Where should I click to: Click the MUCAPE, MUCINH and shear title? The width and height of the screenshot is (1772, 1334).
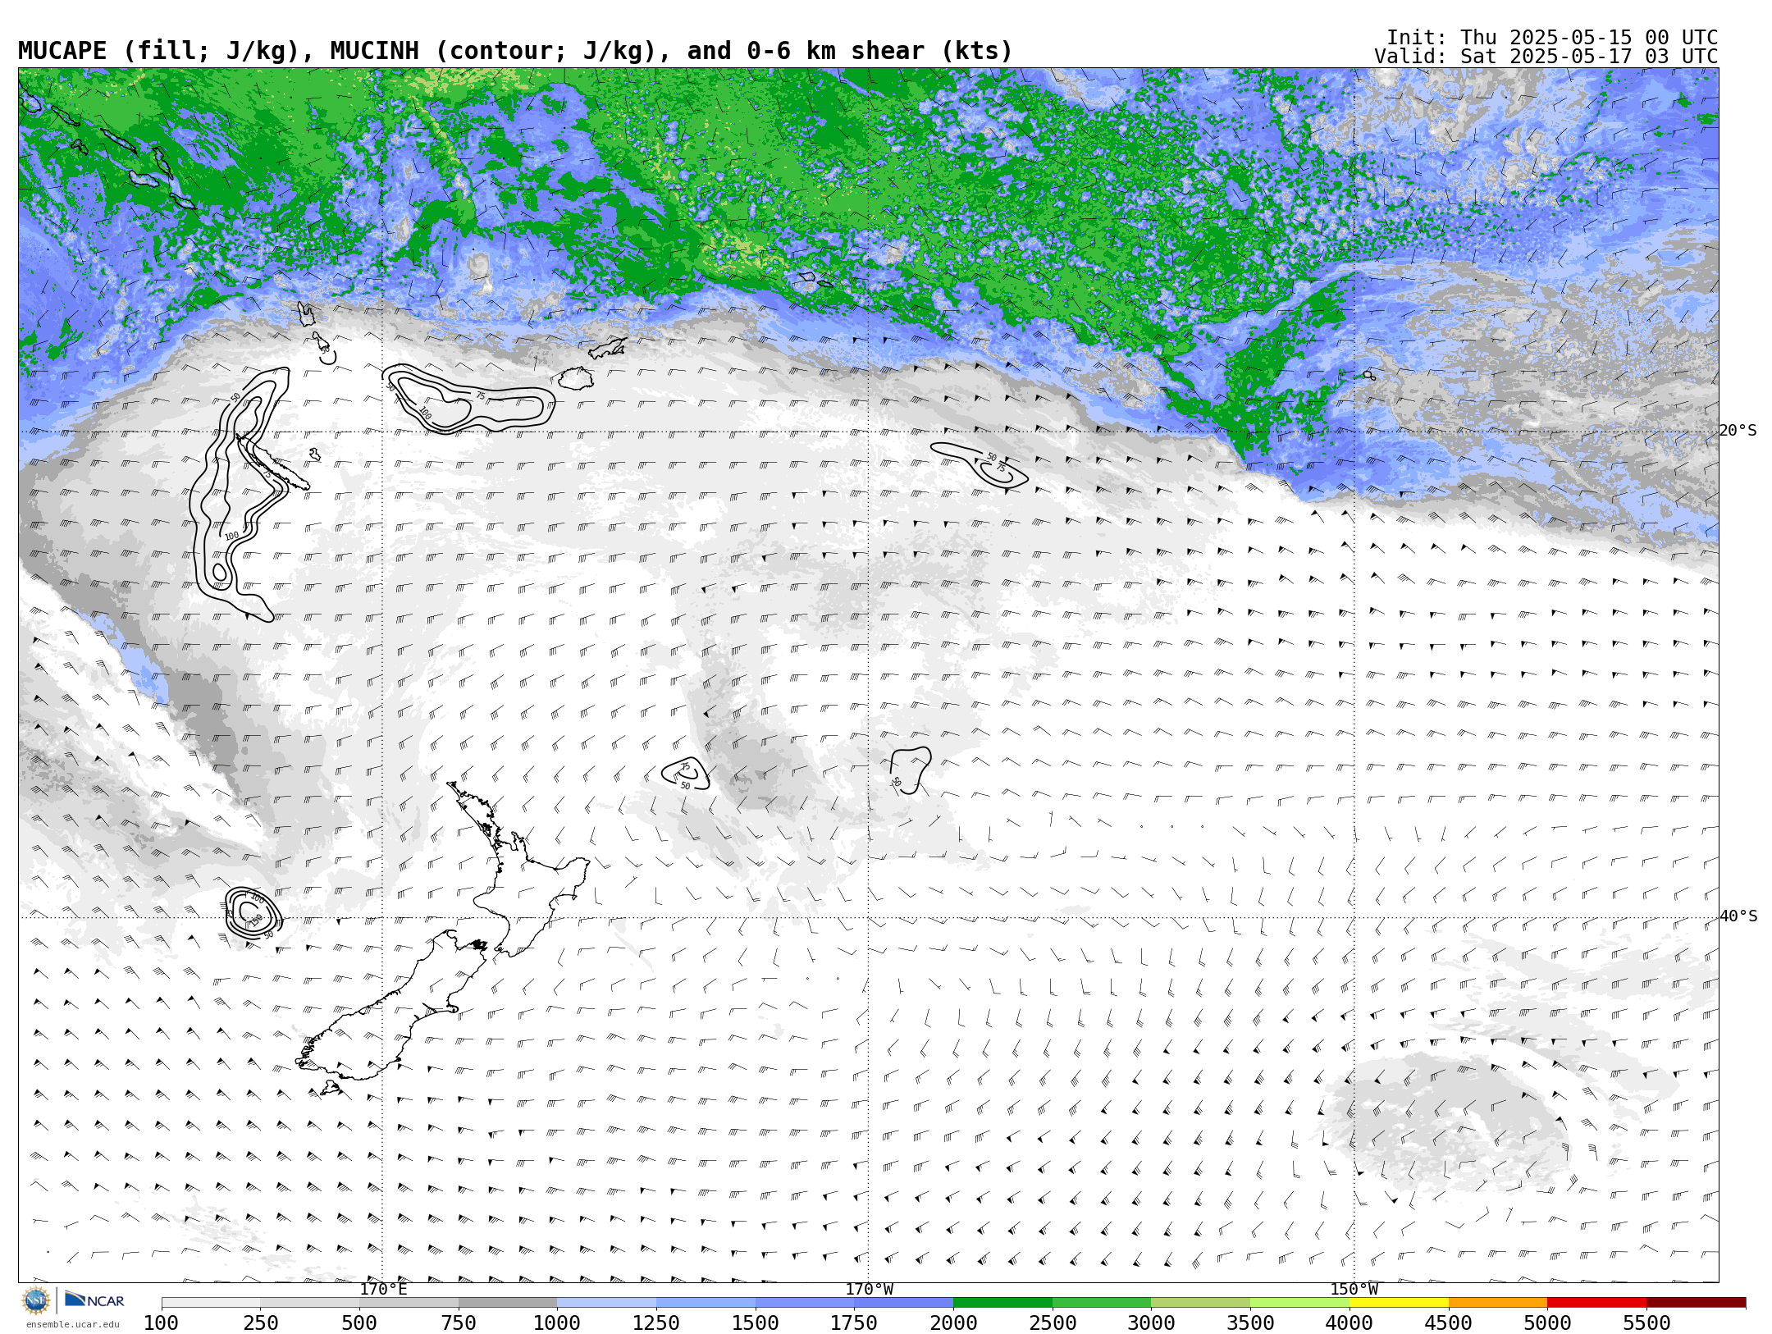coord(515,51)
